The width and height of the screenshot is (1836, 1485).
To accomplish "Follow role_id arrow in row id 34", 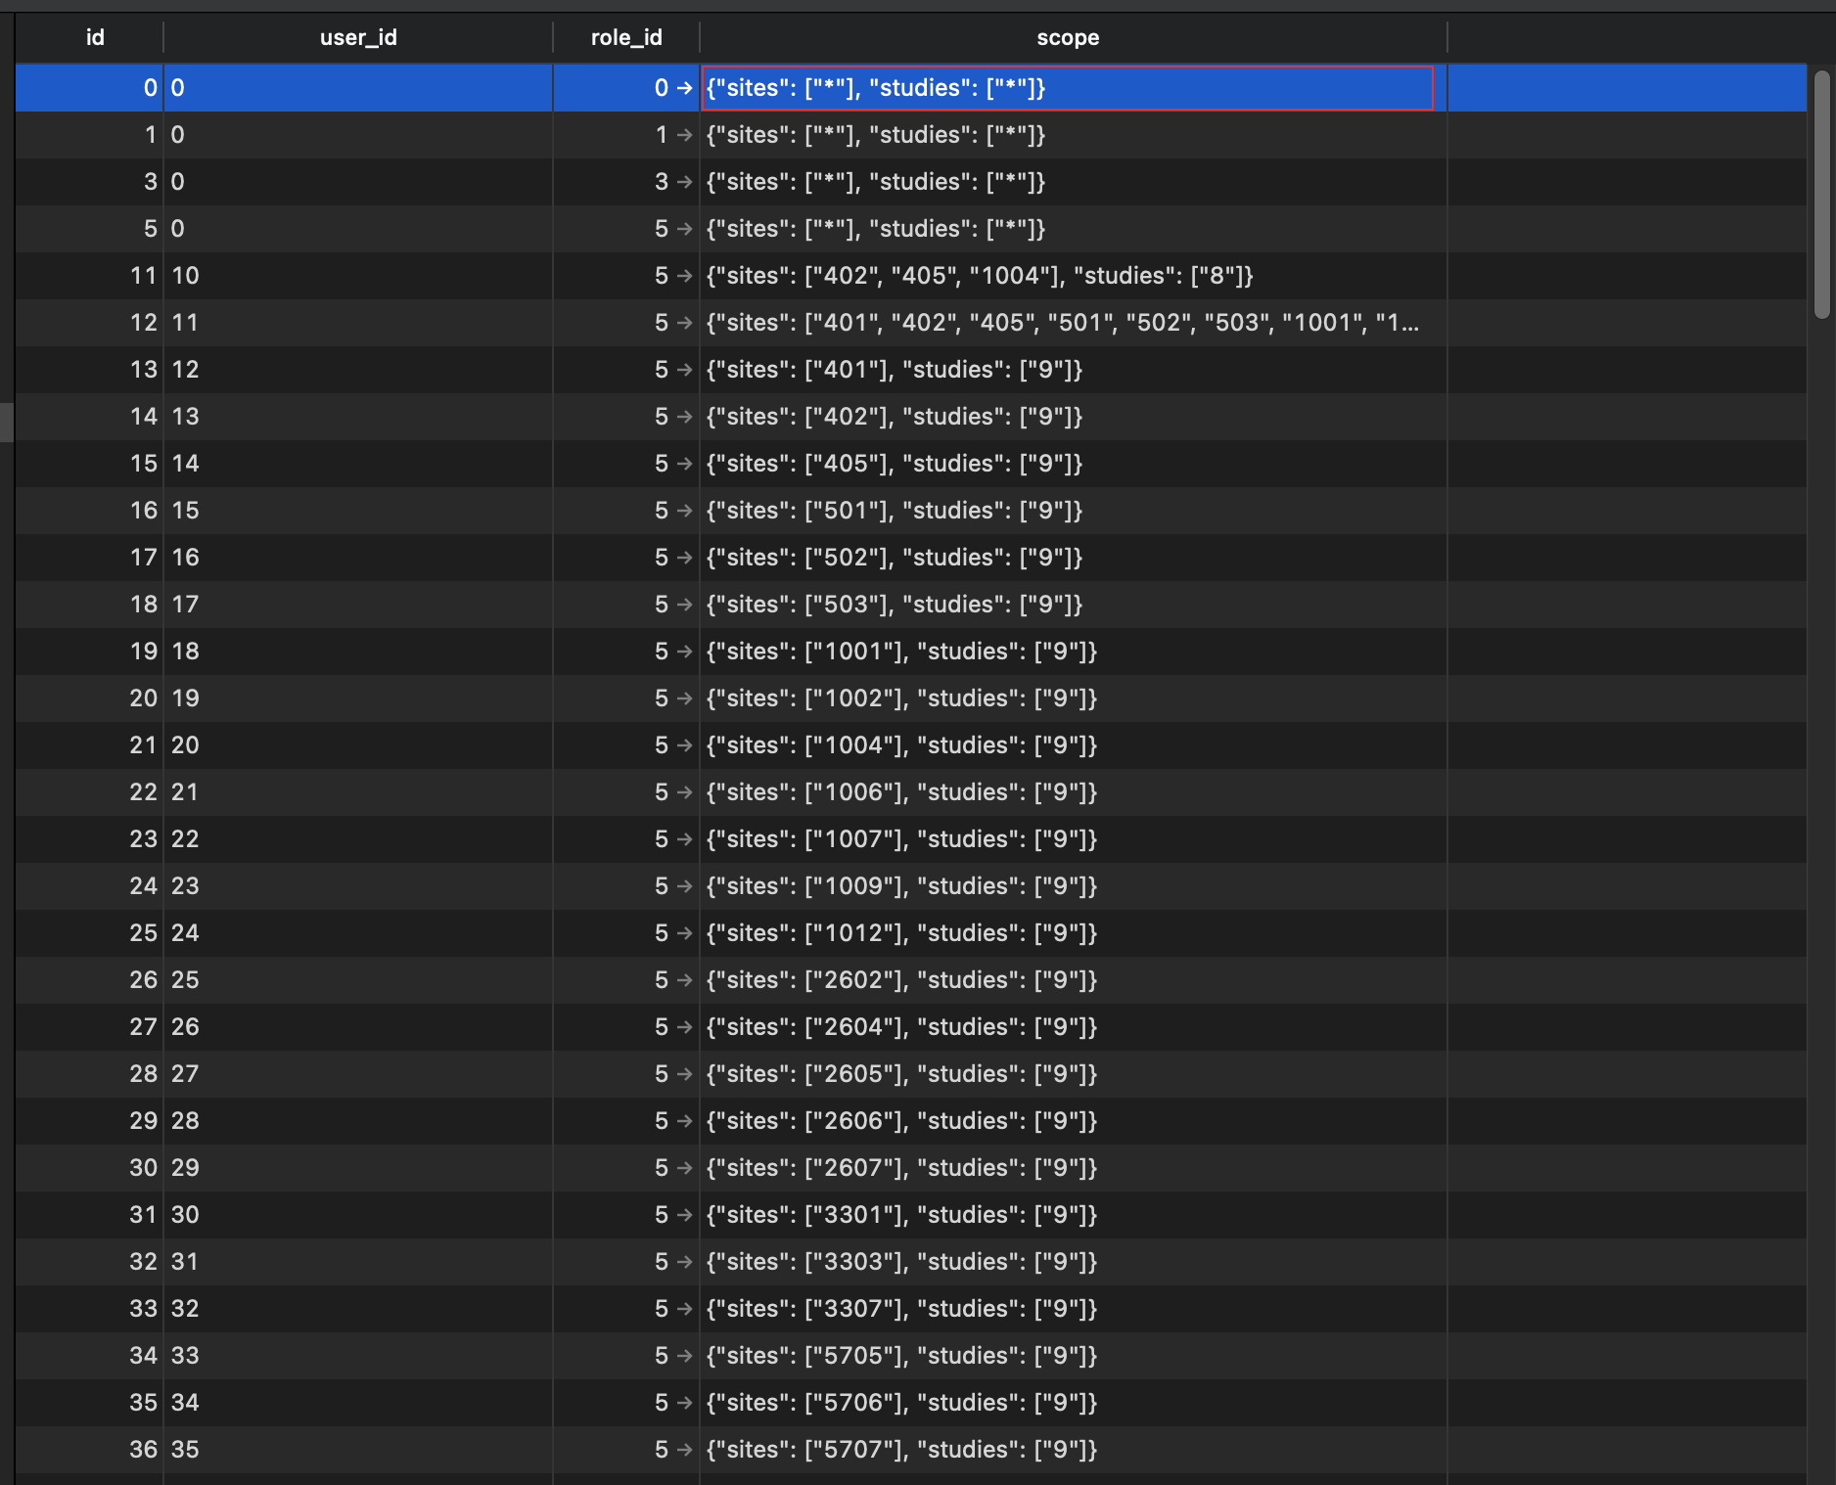I will click(684, 1356).
